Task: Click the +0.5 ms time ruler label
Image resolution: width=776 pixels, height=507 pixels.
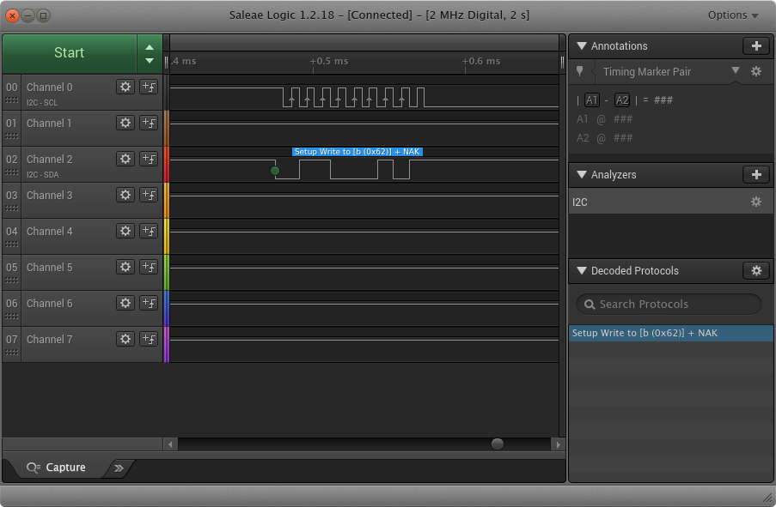Action: tap(329, 61)
